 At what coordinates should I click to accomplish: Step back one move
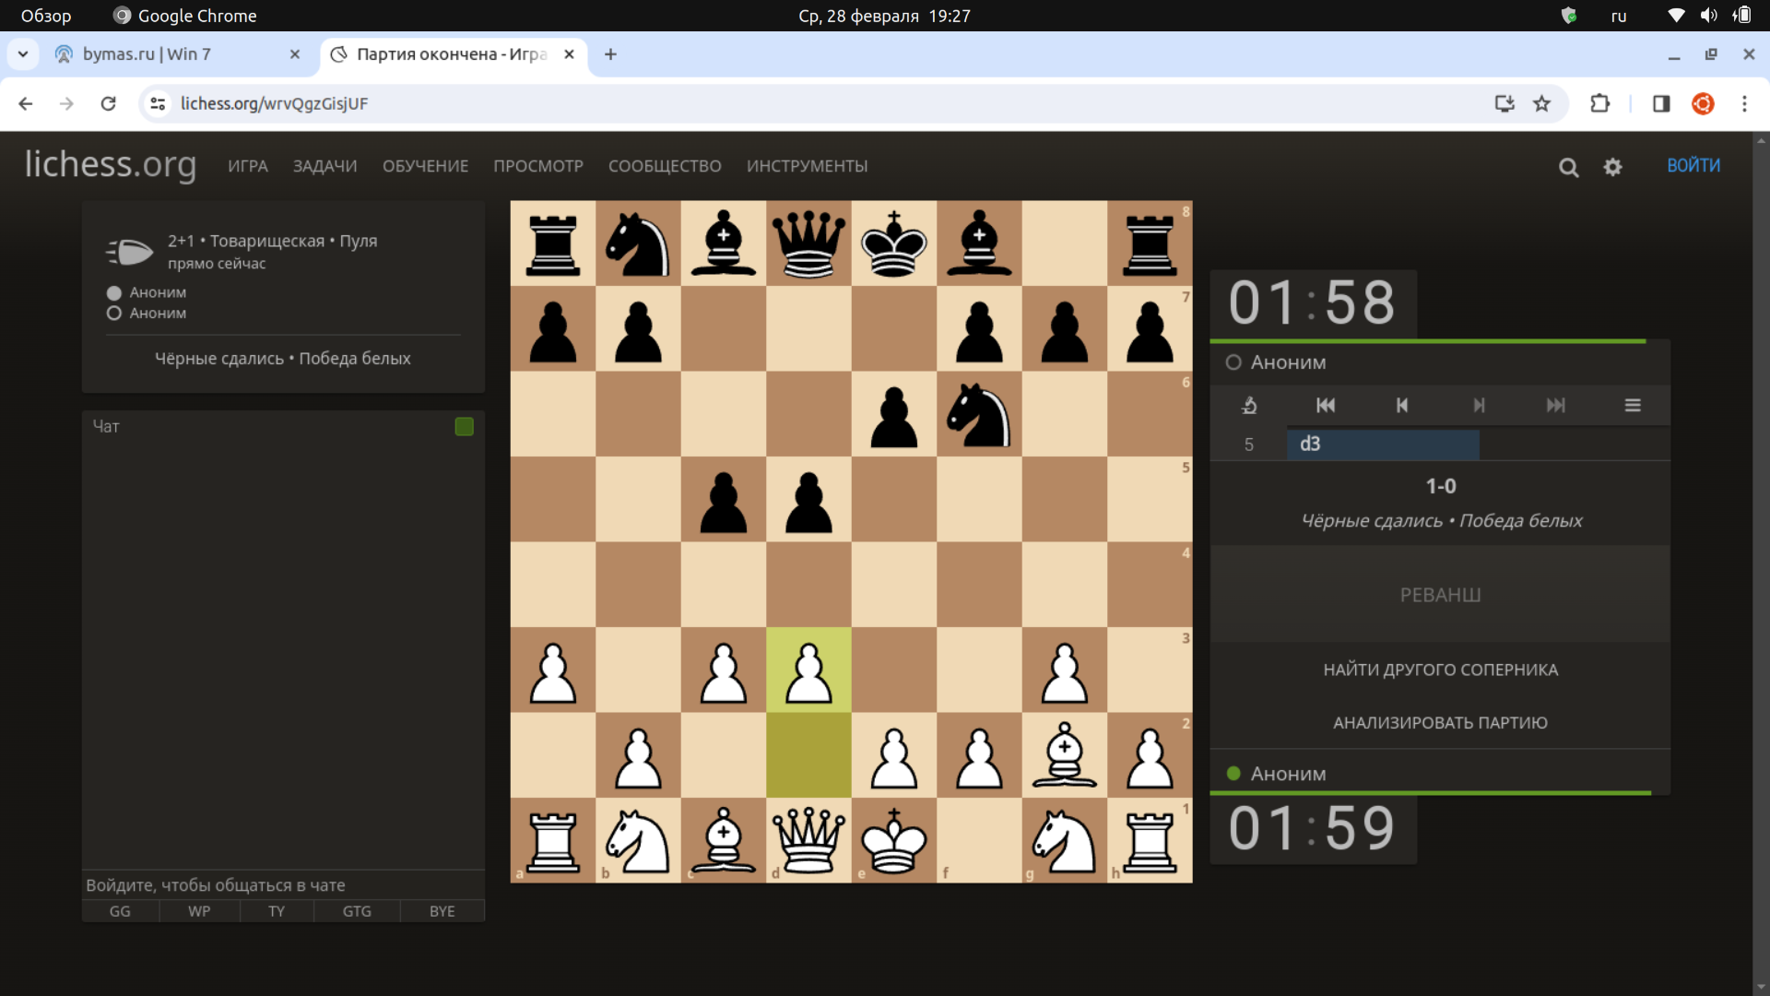pos(1402,405)
